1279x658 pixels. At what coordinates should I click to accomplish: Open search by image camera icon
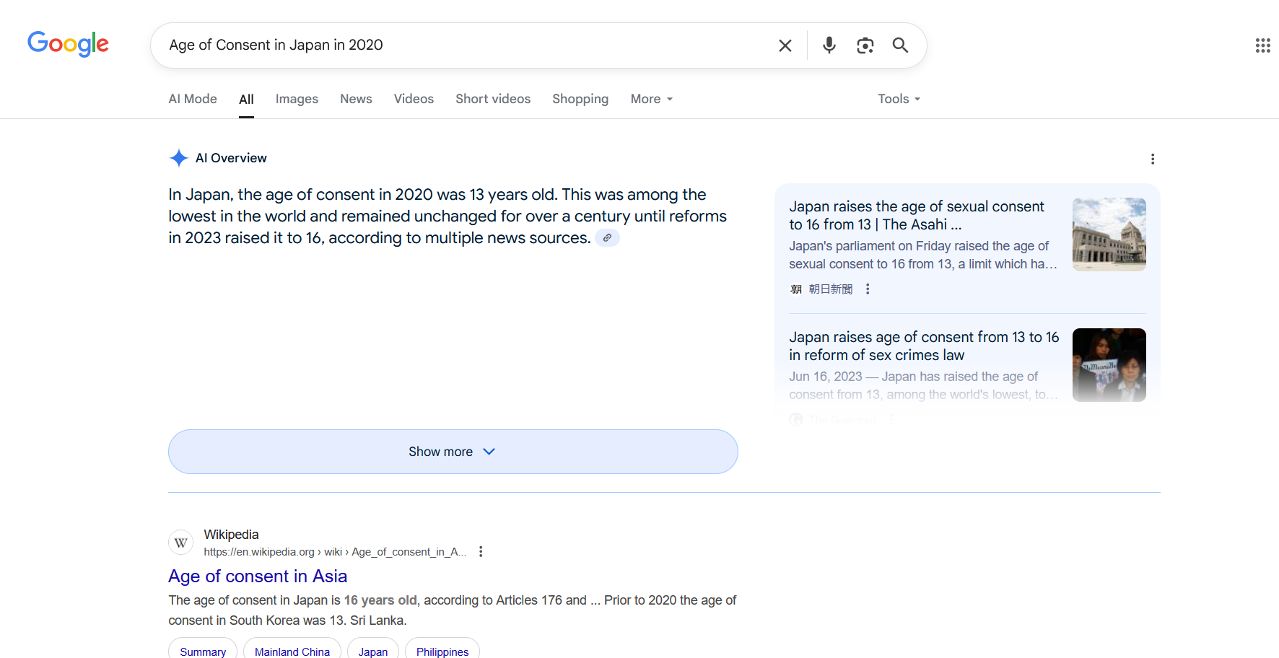865,45
